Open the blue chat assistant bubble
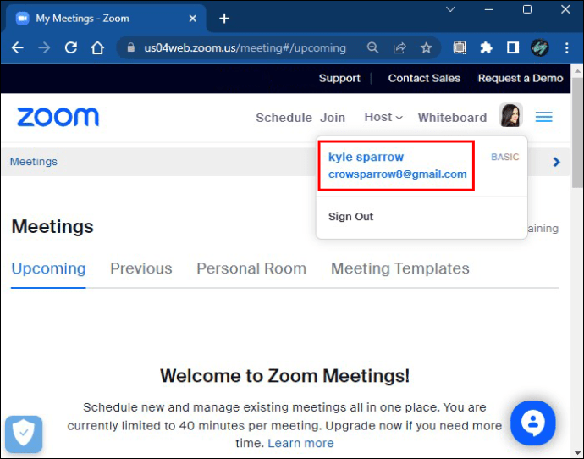The width and height of the screenshot is (584, 459). (533, 423)
